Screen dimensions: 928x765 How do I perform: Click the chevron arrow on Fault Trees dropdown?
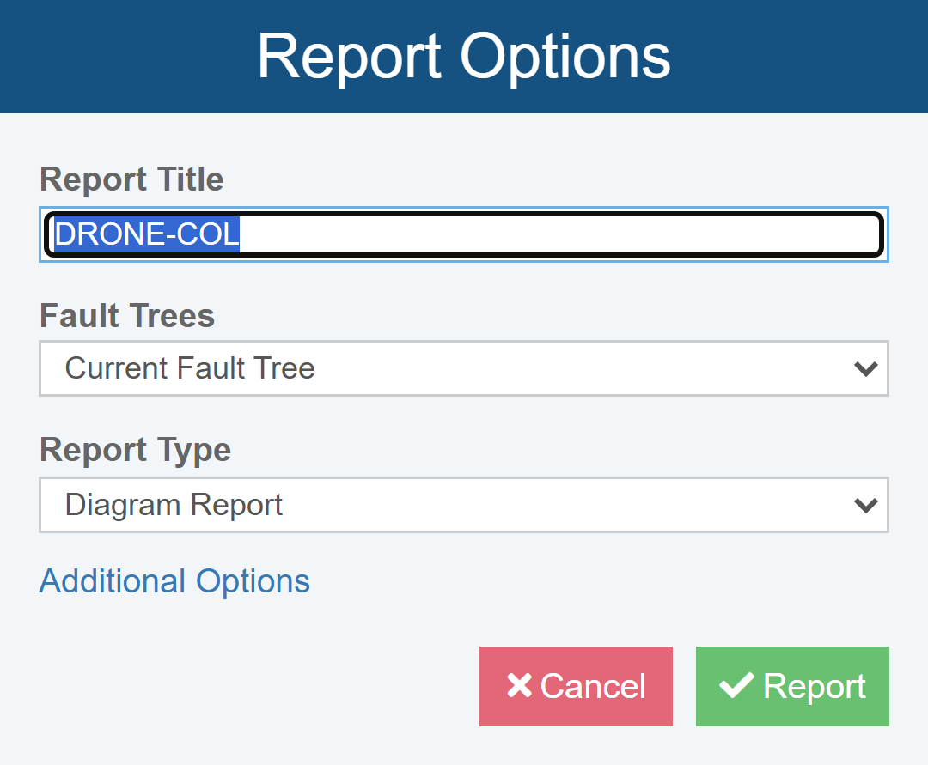(865, 368)
